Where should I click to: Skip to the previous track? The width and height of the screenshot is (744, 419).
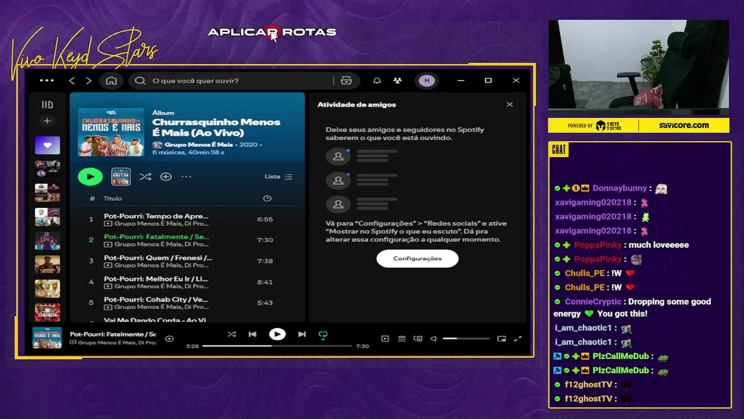252,334
